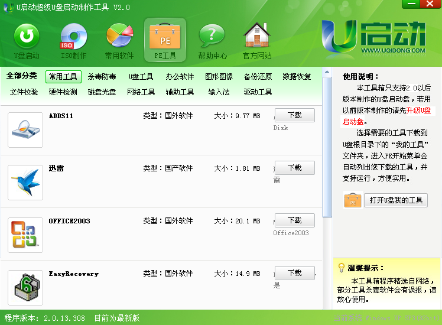Minimize the U启动 window

coord(411,4)
